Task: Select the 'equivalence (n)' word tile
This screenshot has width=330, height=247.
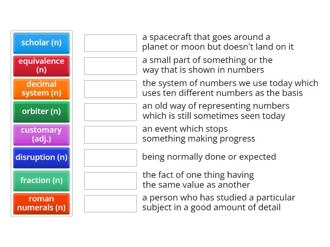Action: [41, 66]
